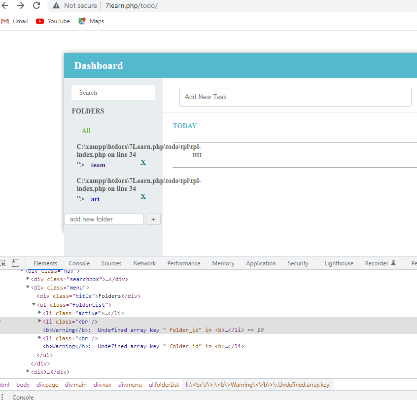The width and height of the screenshot is (417, 400).
Task: Open the Console drawer tab at bottom
Action: coord(23,397)
